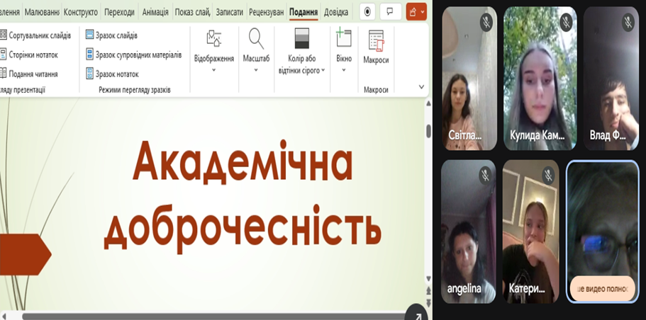Click the Макроси icon

pos(376,42)
